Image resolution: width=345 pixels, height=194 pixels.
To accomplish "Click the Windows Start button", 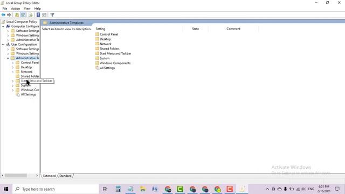I will pos(6,189).
